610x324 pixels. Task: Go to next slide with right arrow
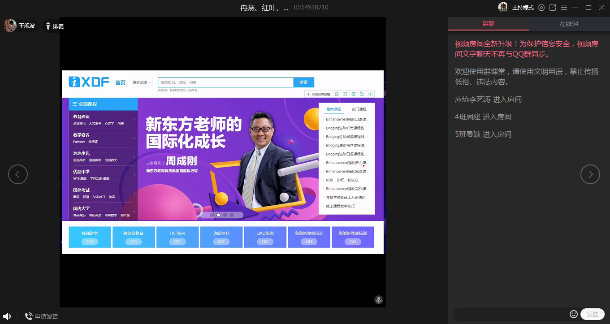590,174
